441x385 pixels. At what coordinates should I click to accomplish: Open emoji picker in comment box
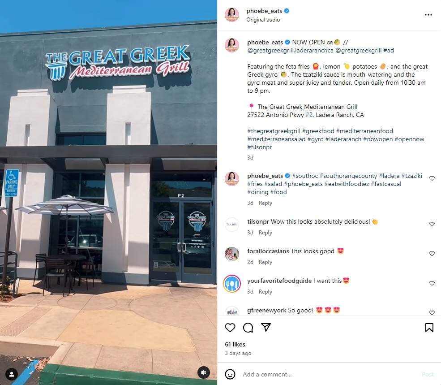pos(230,374)
